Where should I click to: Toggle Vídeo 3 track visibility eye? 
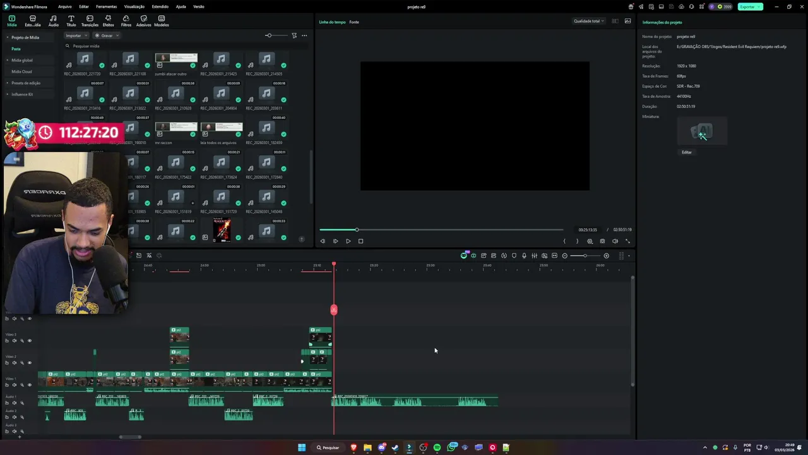pos(29,341)
